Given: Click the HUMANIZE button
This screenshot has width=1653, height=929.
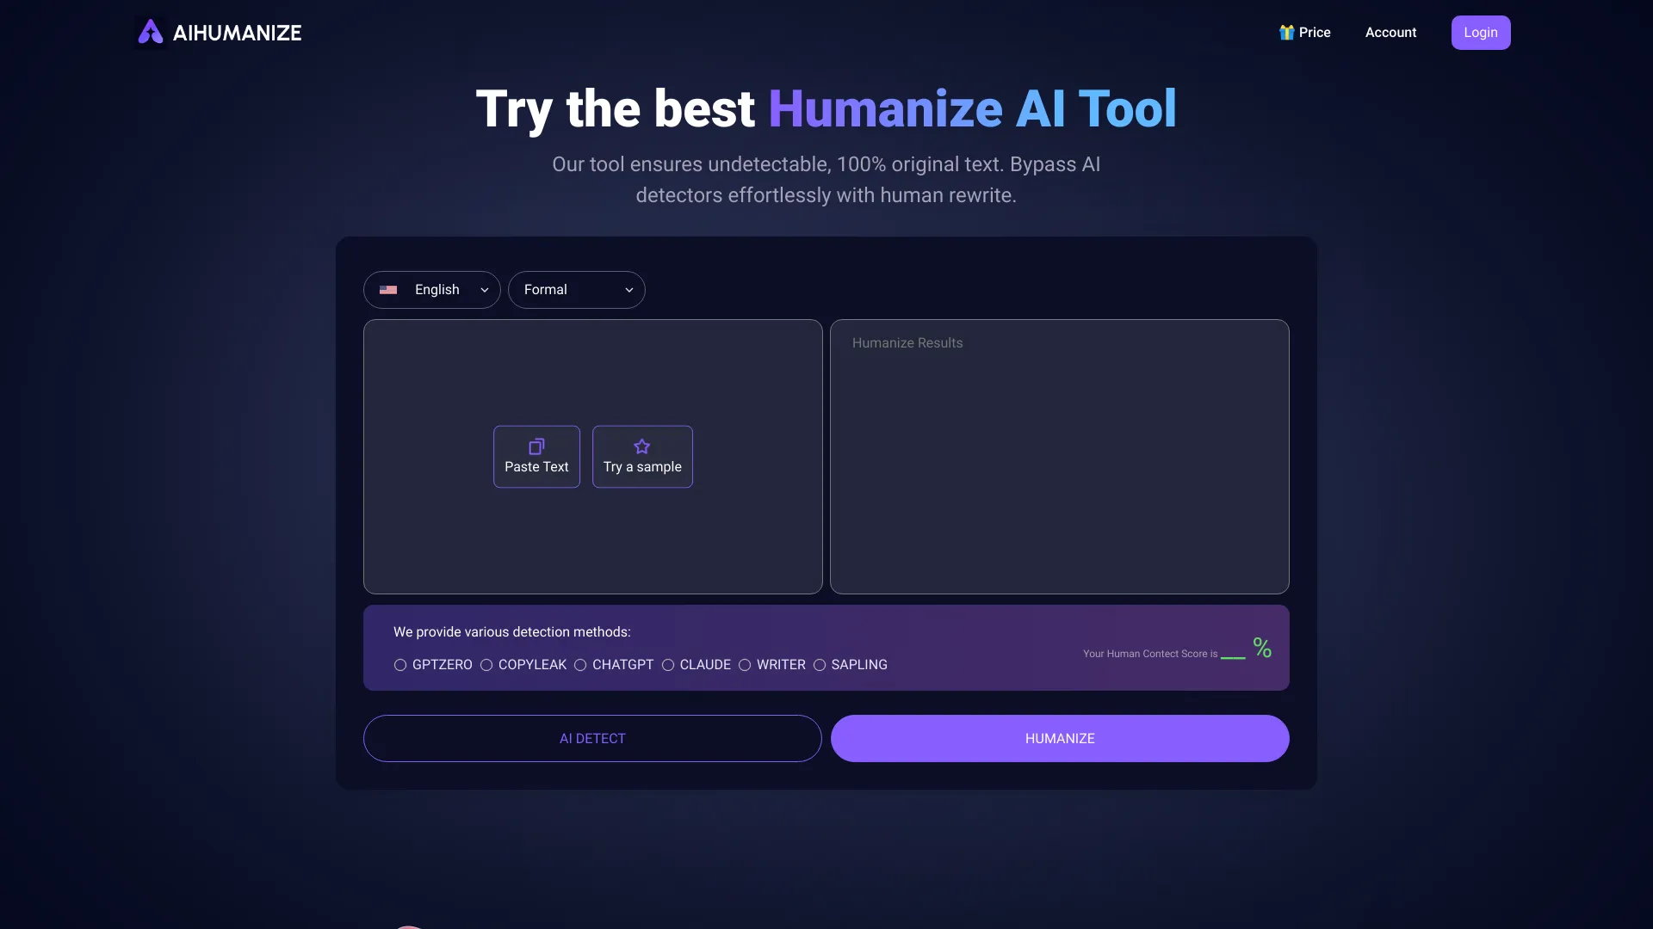Looking at the screenshot, I should click(x=1059, y=737).
